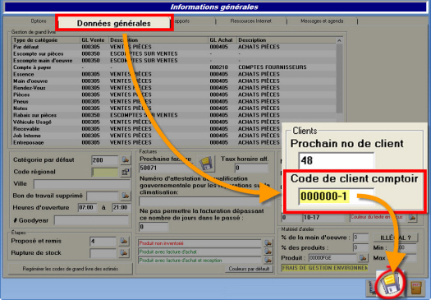This screenshot has height=300, width=431.
Task: Switch to the Options tab
Action: [x=39, y=21]
